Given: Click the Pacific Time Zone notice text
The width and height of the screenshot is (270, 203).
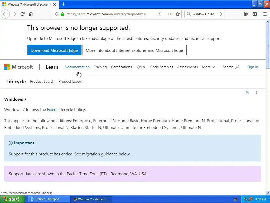Looking at the screenshot, I should [x=78, y=174].
